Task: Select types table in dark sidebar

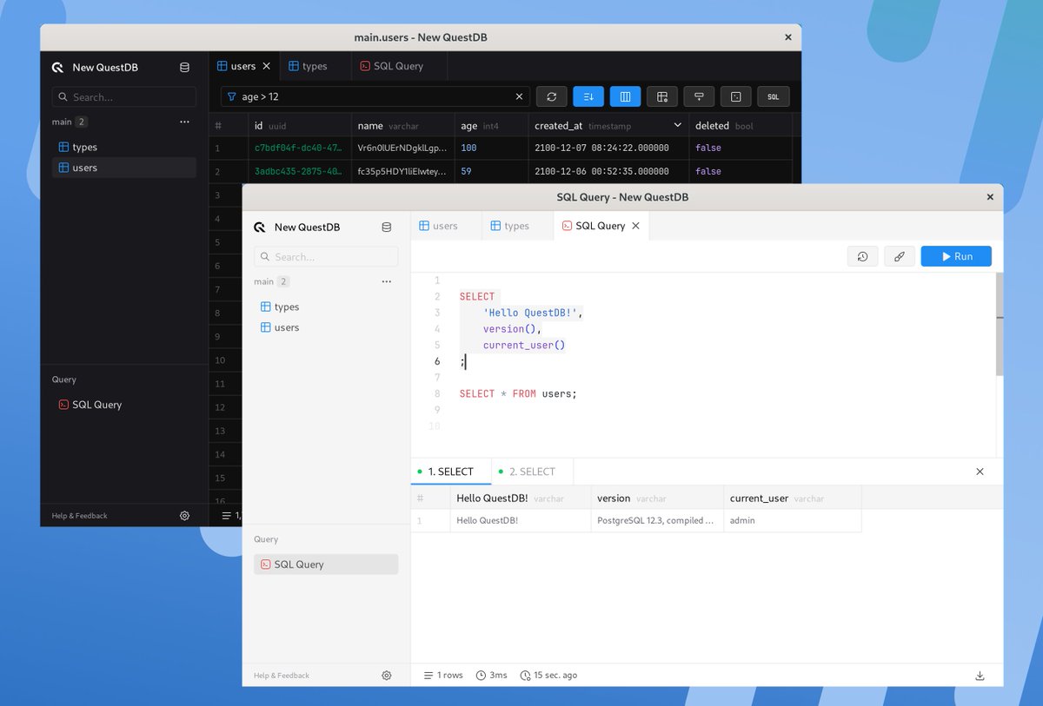Action: pyautogui.click(x=124, y=147)
